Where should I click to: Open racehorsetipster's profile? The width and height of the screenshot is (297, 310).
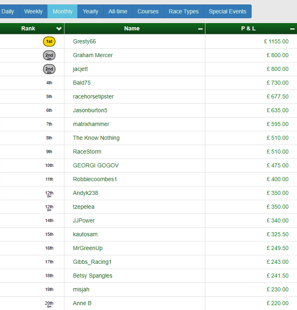(x=93, y=96)
